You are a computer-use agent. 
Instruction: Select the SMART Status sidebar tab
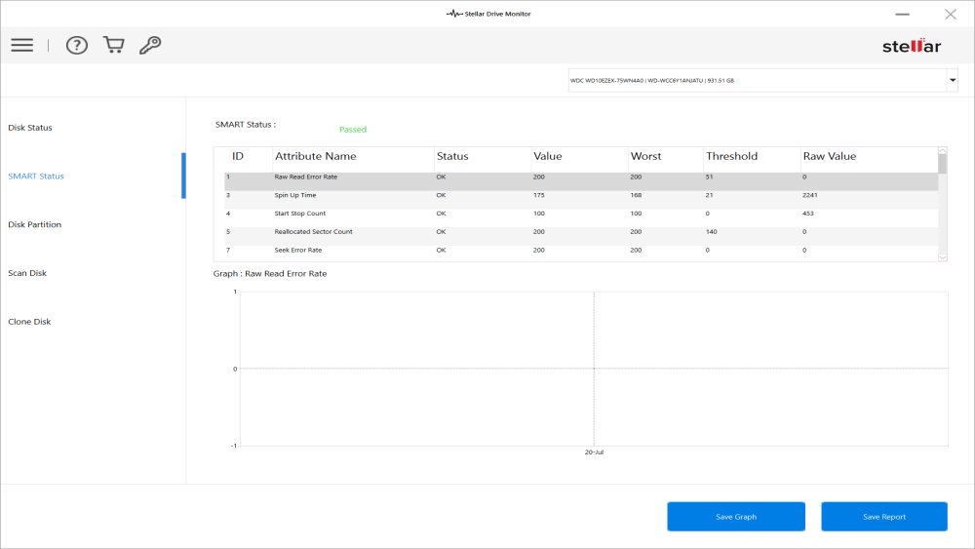[36, 176]
